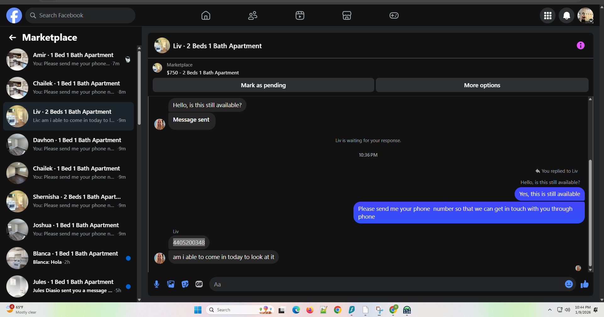Open the Task View icon on taskbar

(x=281, y=310)
